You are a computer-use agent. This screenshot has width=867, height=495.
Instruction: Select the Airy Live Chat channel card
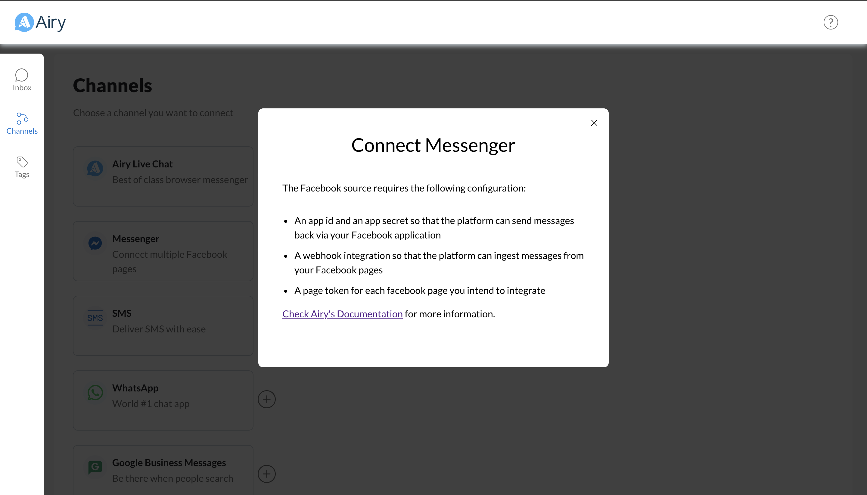pos(163,176)
